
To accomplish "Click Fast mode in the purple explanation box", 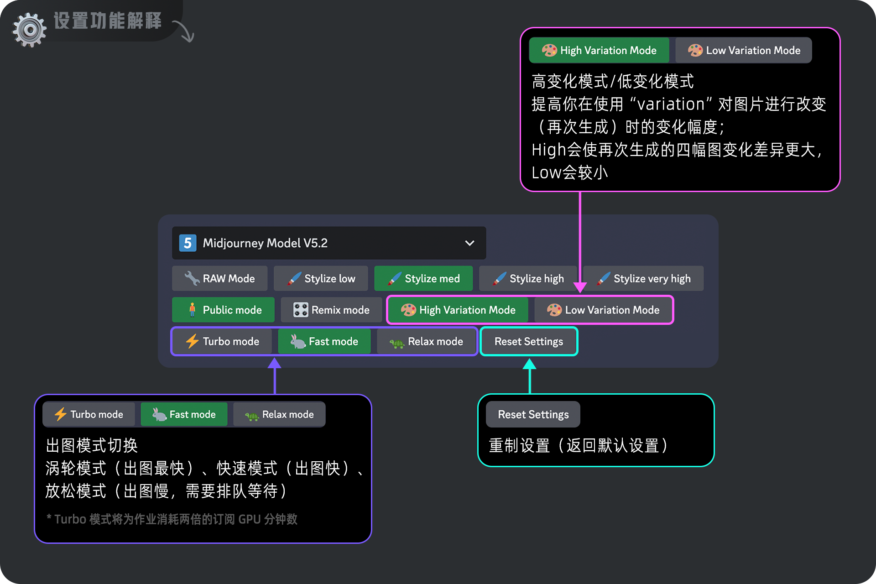I will click(x=184, y=414).
